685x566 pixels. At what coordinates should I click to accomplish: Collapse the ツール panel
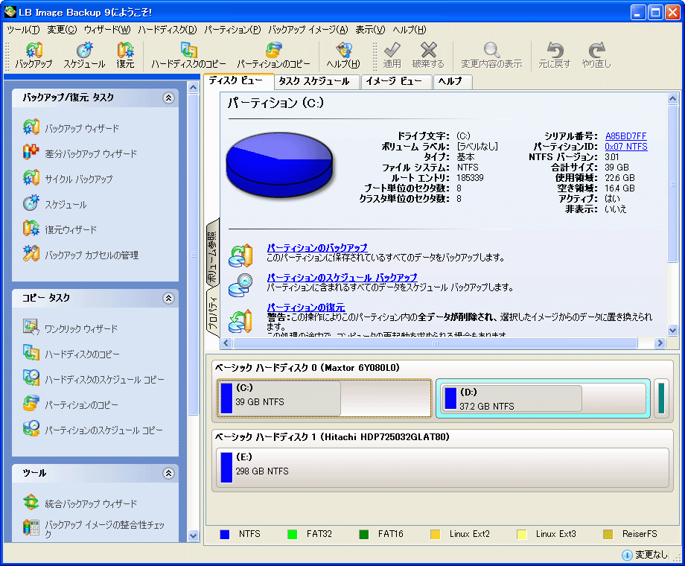click(x=168, y=473)
